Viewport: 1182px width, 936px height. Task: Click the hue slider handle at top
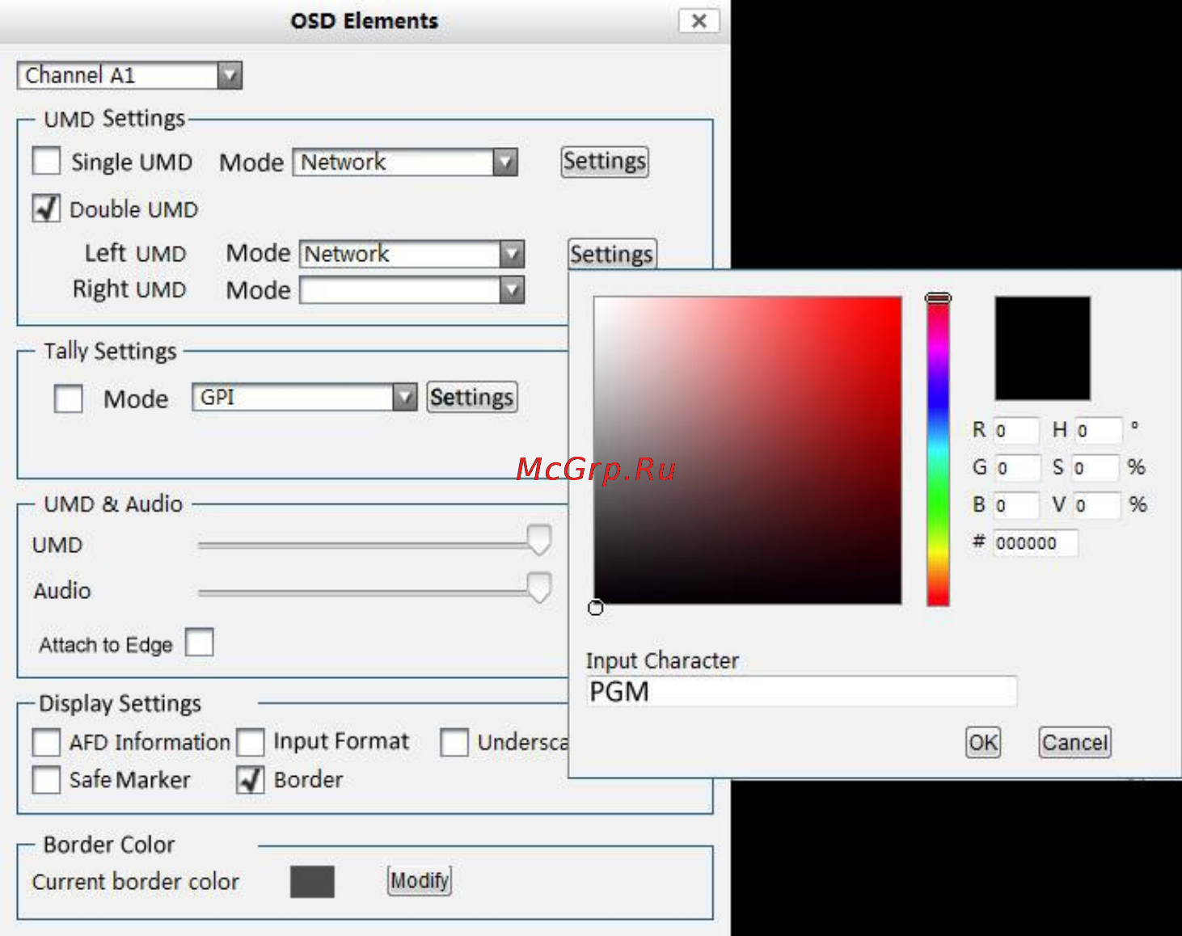click(938, 298)
